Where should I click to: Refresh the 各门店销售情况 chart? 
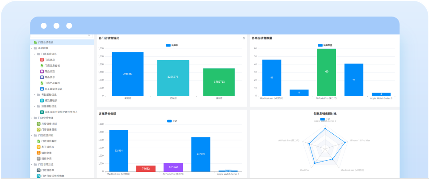[244, 38]
